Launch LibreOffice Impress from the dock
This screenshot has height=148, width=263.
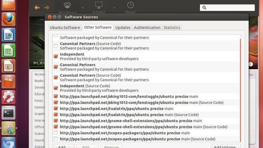pyautogui.click(x=8, y=66)
